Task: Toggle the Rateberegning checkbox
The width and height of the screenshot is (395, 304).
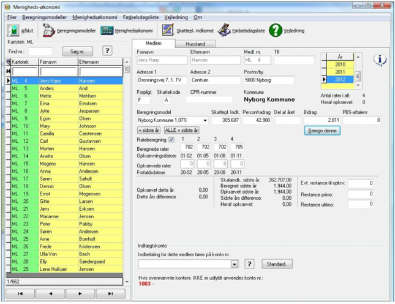Action: 171,139
